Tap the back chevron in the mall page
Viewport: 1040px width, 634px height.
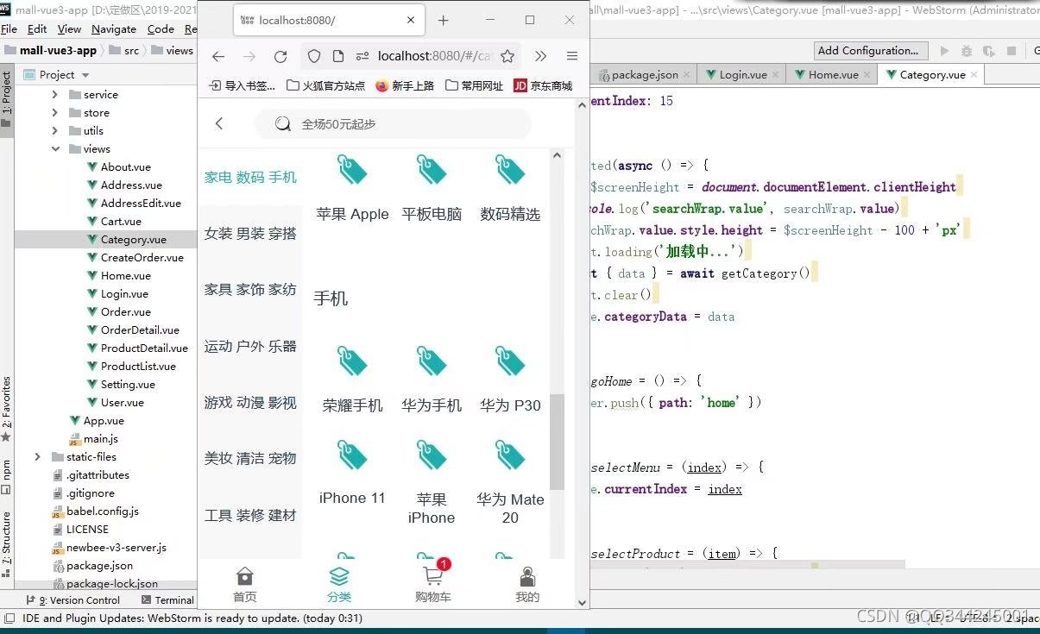click(219, 123)
